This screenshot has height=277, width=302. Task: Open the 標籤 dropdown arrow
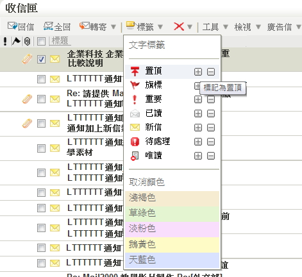click(x=160, y=27)
